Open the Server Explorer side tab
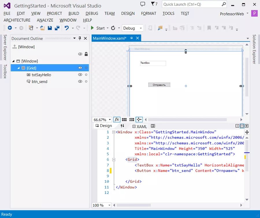Viewport: 260px width, 218px height. point(5,47)
